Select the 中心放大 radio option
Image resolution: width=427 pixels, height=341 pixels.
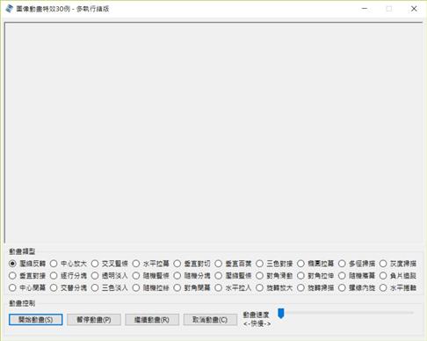(69, 264)
